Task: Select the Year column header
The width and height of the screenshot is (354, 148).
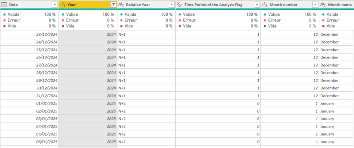Action: click(88, 4)
